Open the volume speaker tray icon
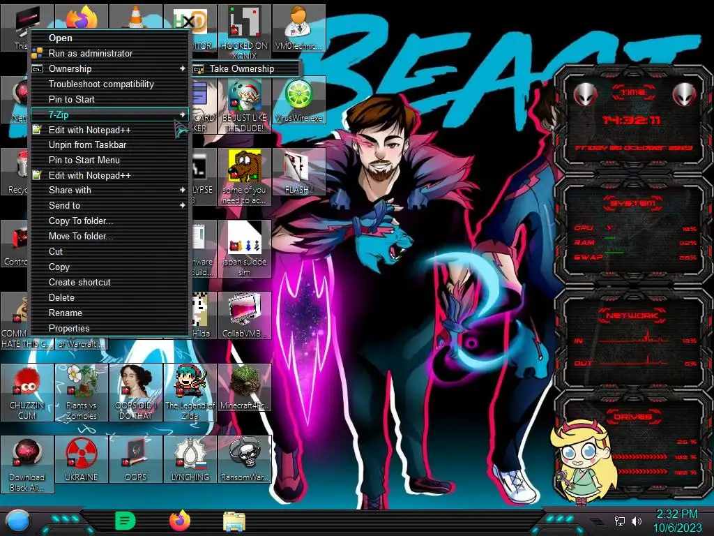The width and height of the screenshot is (714, 536). [x=637, y=521]
